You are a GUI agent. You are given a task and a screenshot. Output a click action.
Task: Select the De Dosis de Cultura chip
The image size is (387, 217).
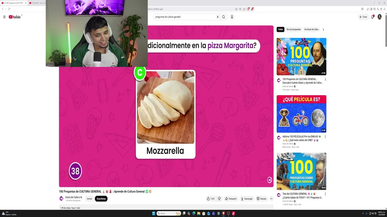tap(312, 30)
